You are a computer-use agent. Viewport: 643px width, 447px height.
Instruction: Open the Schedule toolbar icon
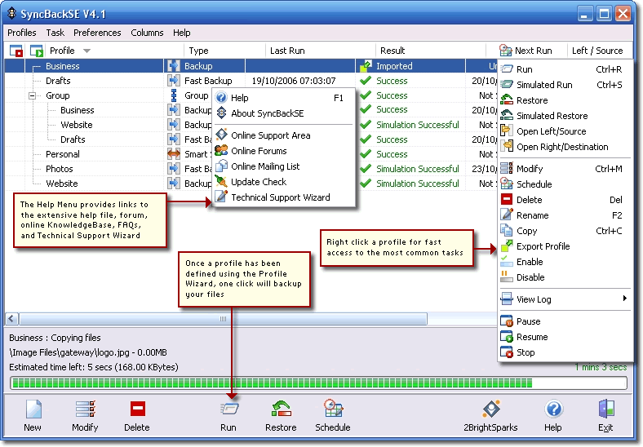tap(332, 409)
